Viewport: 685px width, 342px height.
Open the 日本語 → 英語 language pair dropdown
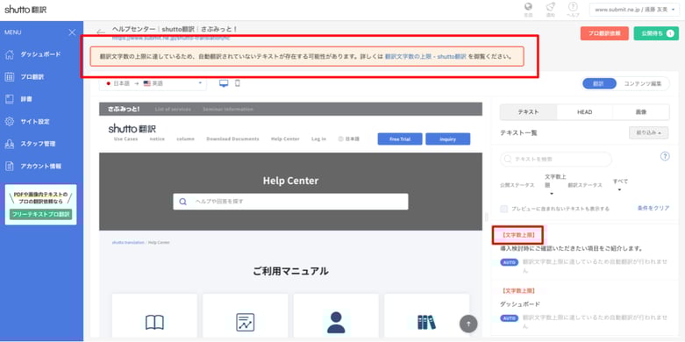click(153, 83)
